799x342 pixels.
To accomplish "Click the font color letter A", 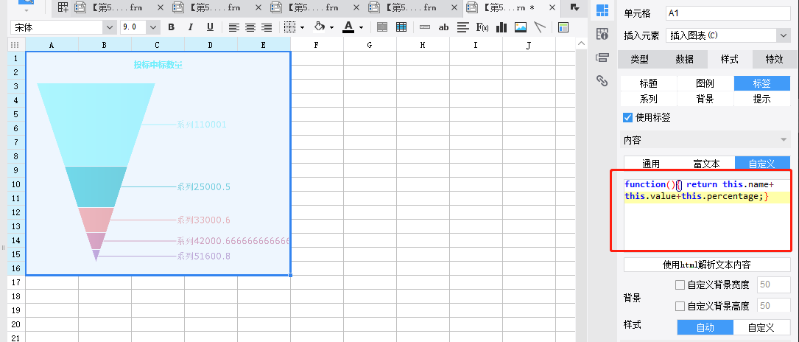I will (x=348, y=27).
